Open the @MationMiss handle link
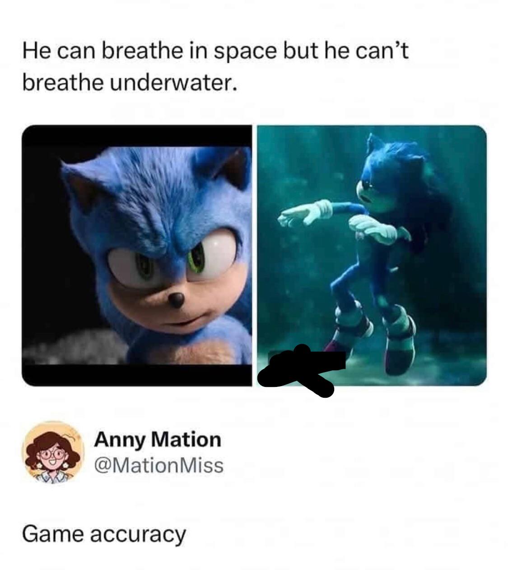508x570 pixels. point(158,465)
